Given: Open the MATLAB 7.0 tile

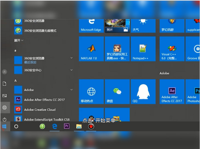Looking at the screenshot, I should click(x=91, y=49).
